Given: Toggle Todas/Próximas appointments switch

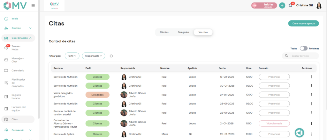Looking at the screenshot, I should pyautogui.click(x=303, y=48).
